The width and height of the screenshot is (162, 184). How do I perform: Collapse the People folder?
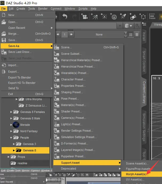pos(11,138)
